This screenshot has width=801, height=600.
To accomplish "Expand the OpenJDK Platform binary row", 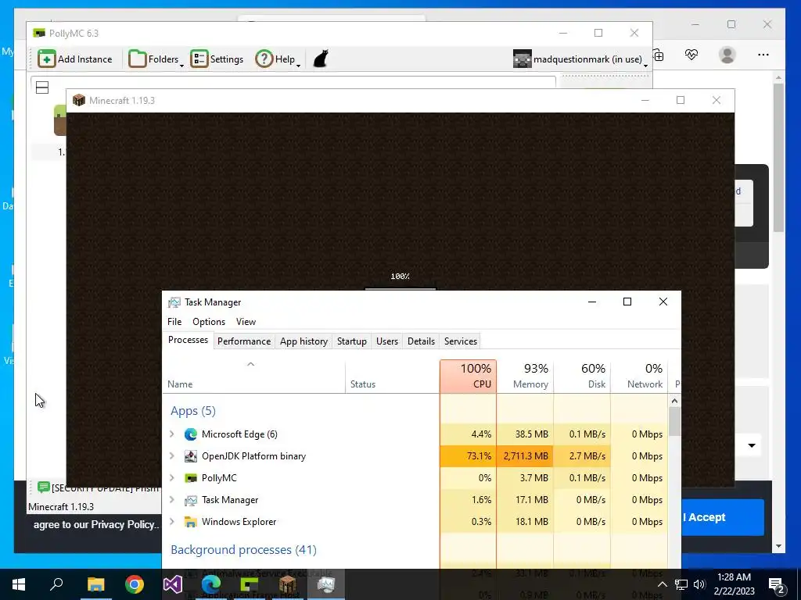I will point(172,456).
